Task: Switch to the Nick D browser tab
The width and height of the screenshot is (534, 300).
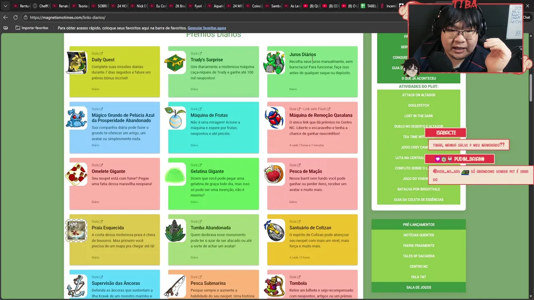Action: pos(139,6)
